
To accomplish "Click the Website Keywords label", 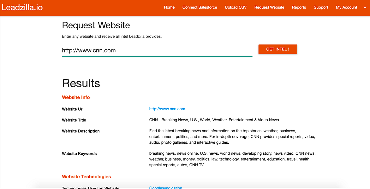I will click(79, 153).
